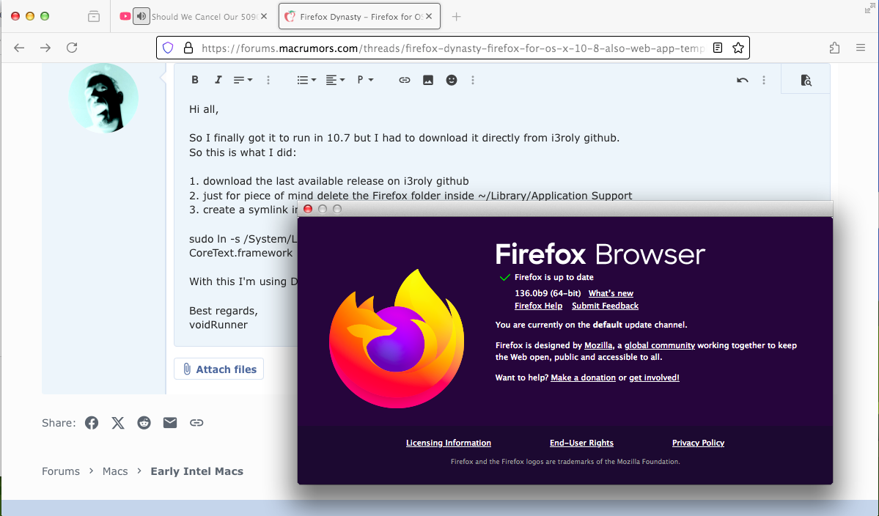Open more options beside undo
This screenshot has height=516, width=879.
point(763,80)
